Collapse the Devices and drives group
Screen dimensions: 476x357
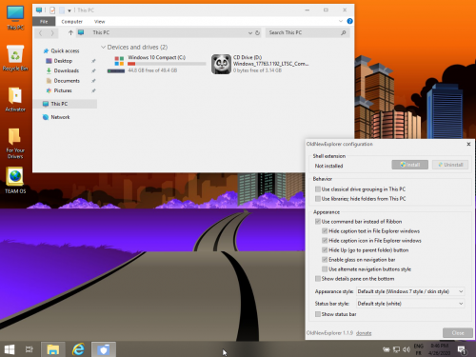click(x=103, y=48)
